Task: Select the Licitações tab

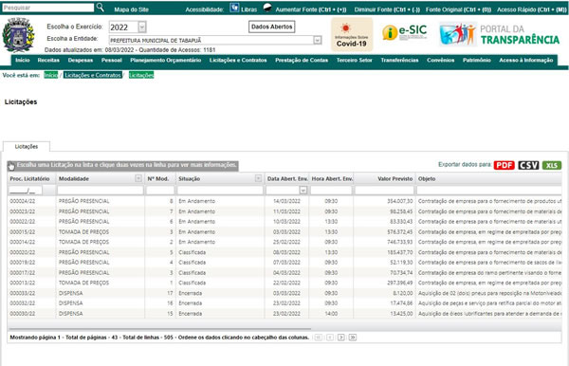Action: (x=27, y=147)
